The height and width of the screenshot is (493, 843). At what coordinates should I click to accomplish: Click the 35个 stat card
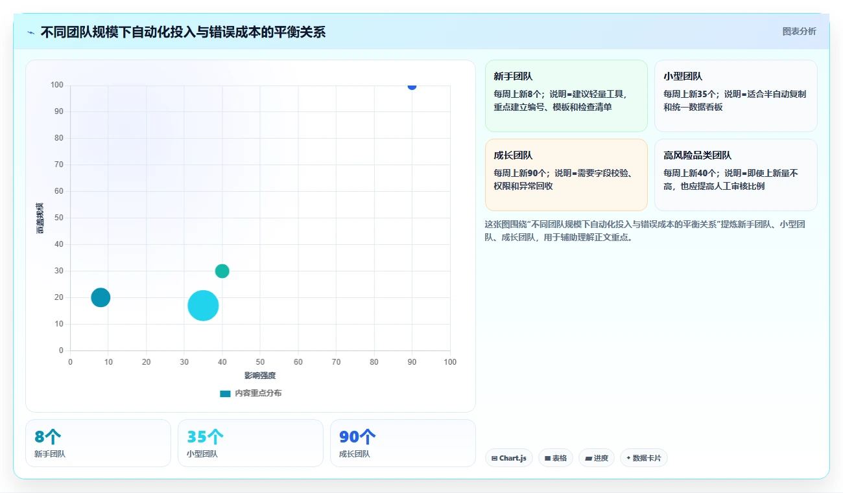click(250, 443)
